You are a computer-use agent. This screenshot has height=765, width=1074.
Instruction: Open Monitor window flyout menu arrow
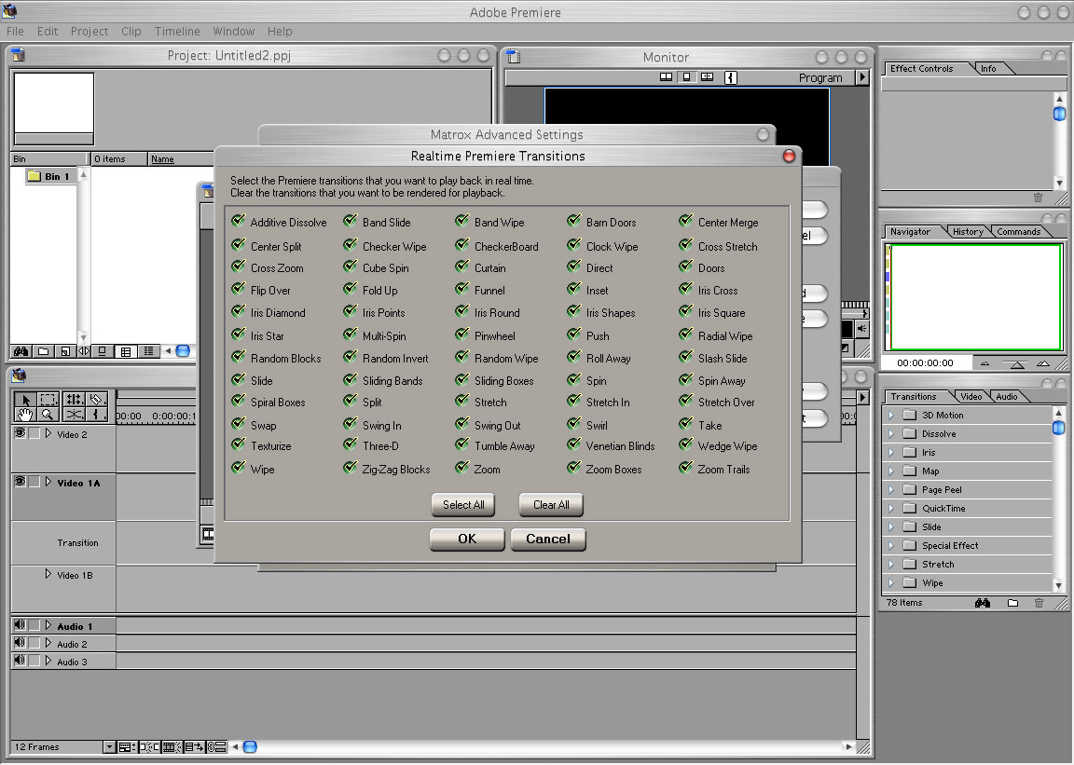[x=862, y=77]
